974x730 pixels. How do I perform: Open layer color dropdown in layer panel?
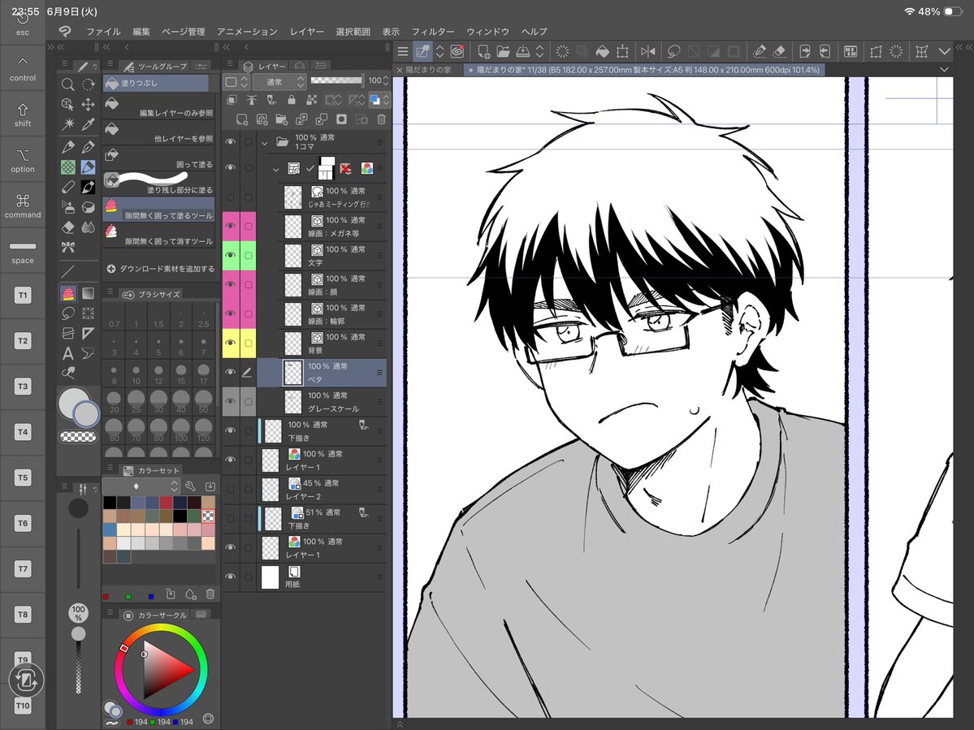pos(378,99)
